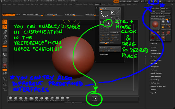This screenshot has height=109, width=175.
Task: Open the Preferences menu
Action: click(x=78, y=4)
